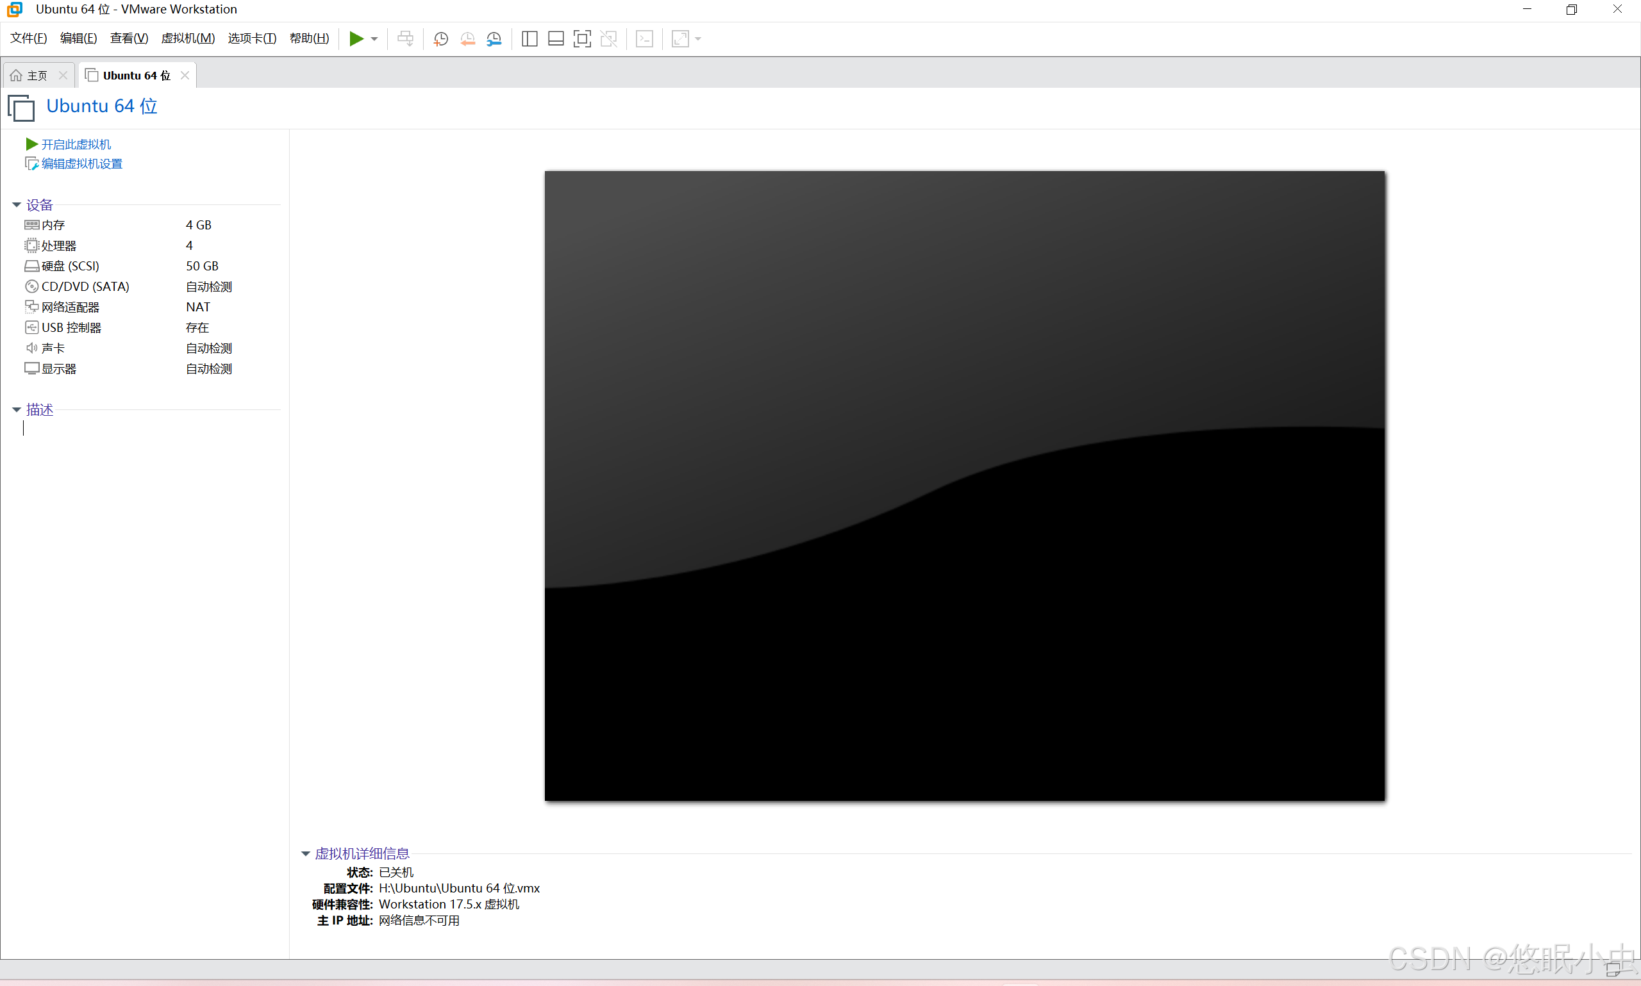Close the Ubuntu 64 位 tab
The image size is (1641, 986).
pyautogui.click(x=185, y=76)
